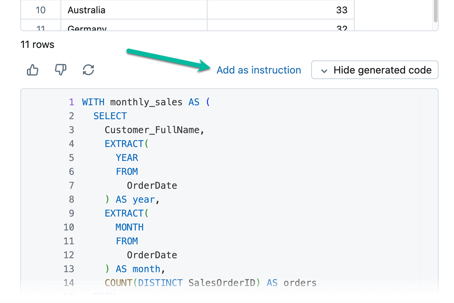Click the 'Add as instruction' link
The width and height of the screenshot is (454, 303).
(x=258, y=70)
